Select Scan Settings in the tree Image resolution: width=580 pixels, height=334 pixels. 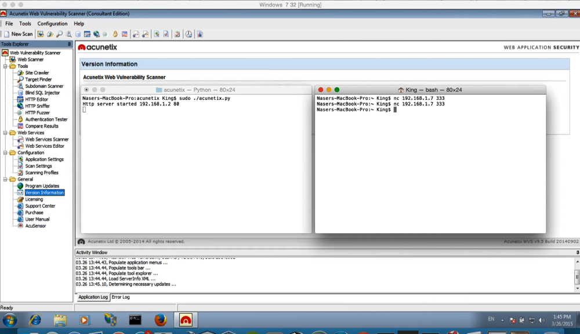pyautogui.click(x=38, y=166)
